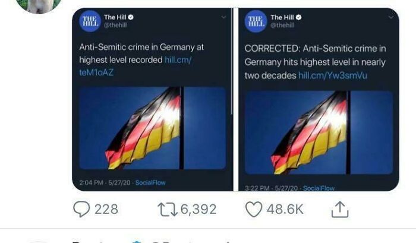Click SocialFlow link in right tweet
This screenshot has width=416, height=243.
pyautogui.click(x=319, y=188)
